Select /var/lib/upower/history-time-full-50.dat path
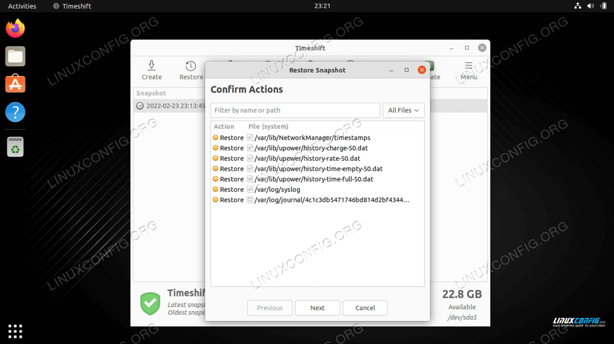 [x=314, y=179]
